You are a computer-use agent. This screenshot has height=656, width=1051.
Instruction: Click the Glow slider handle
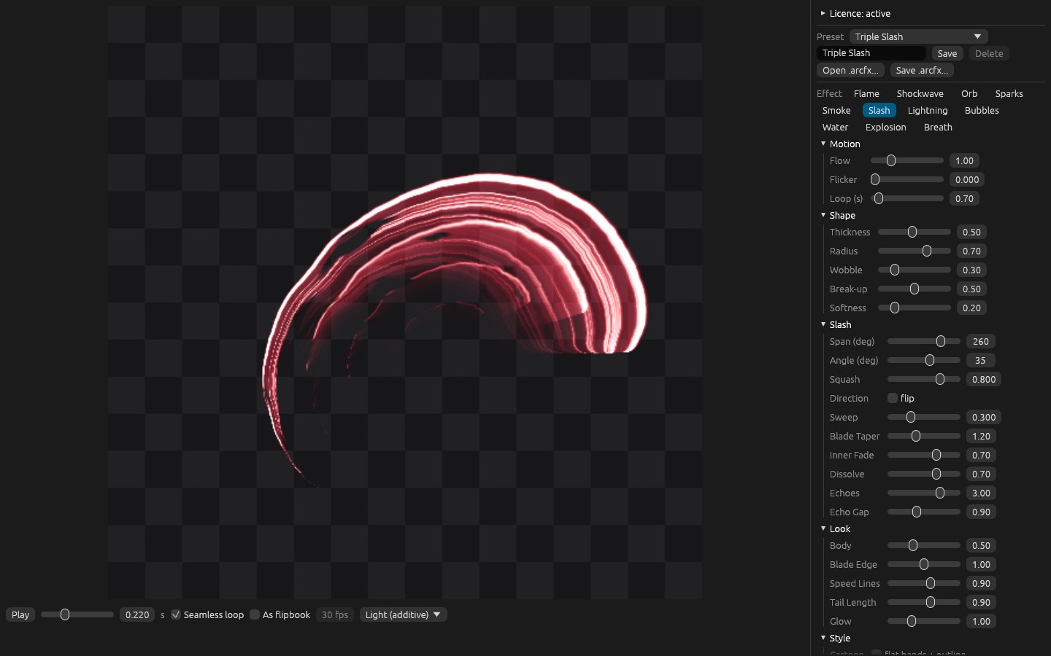coord(912,621)
